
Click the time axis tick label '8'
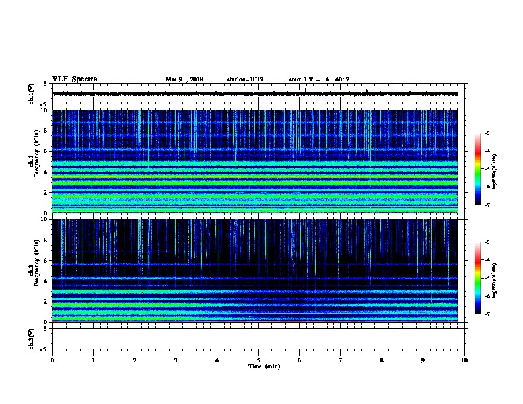[382, 360]
